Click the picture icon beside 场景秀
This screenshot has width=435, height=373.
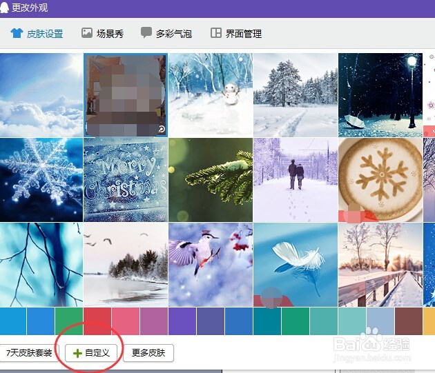pos(87,33)
